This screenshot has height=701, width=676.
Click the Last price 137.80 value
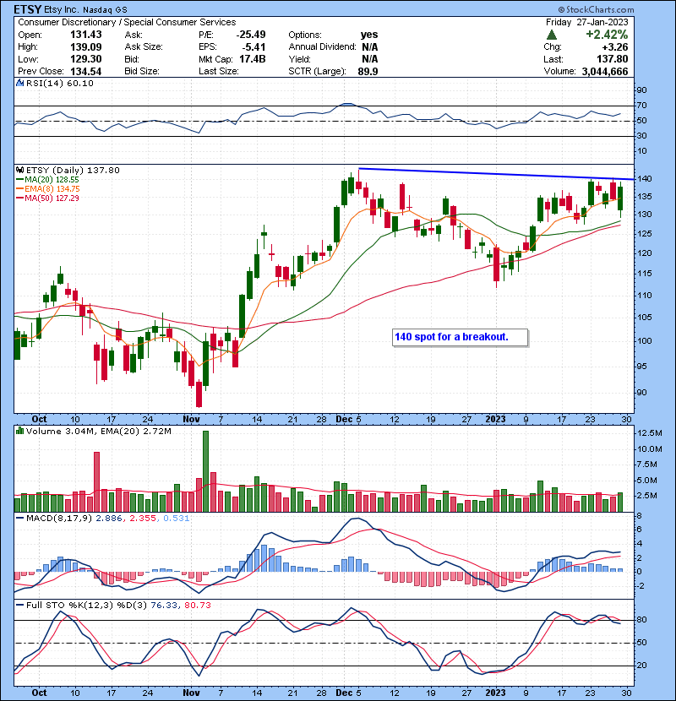612,59
